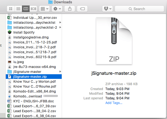Click the Edit Tags toolbar button
The height and width of the screenshot is (119, 167).
coord(82,9)
